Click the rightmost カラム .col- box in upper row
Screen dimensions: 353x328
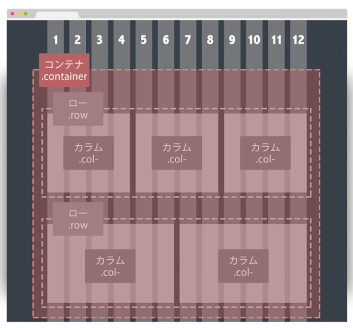coord(266,153)
